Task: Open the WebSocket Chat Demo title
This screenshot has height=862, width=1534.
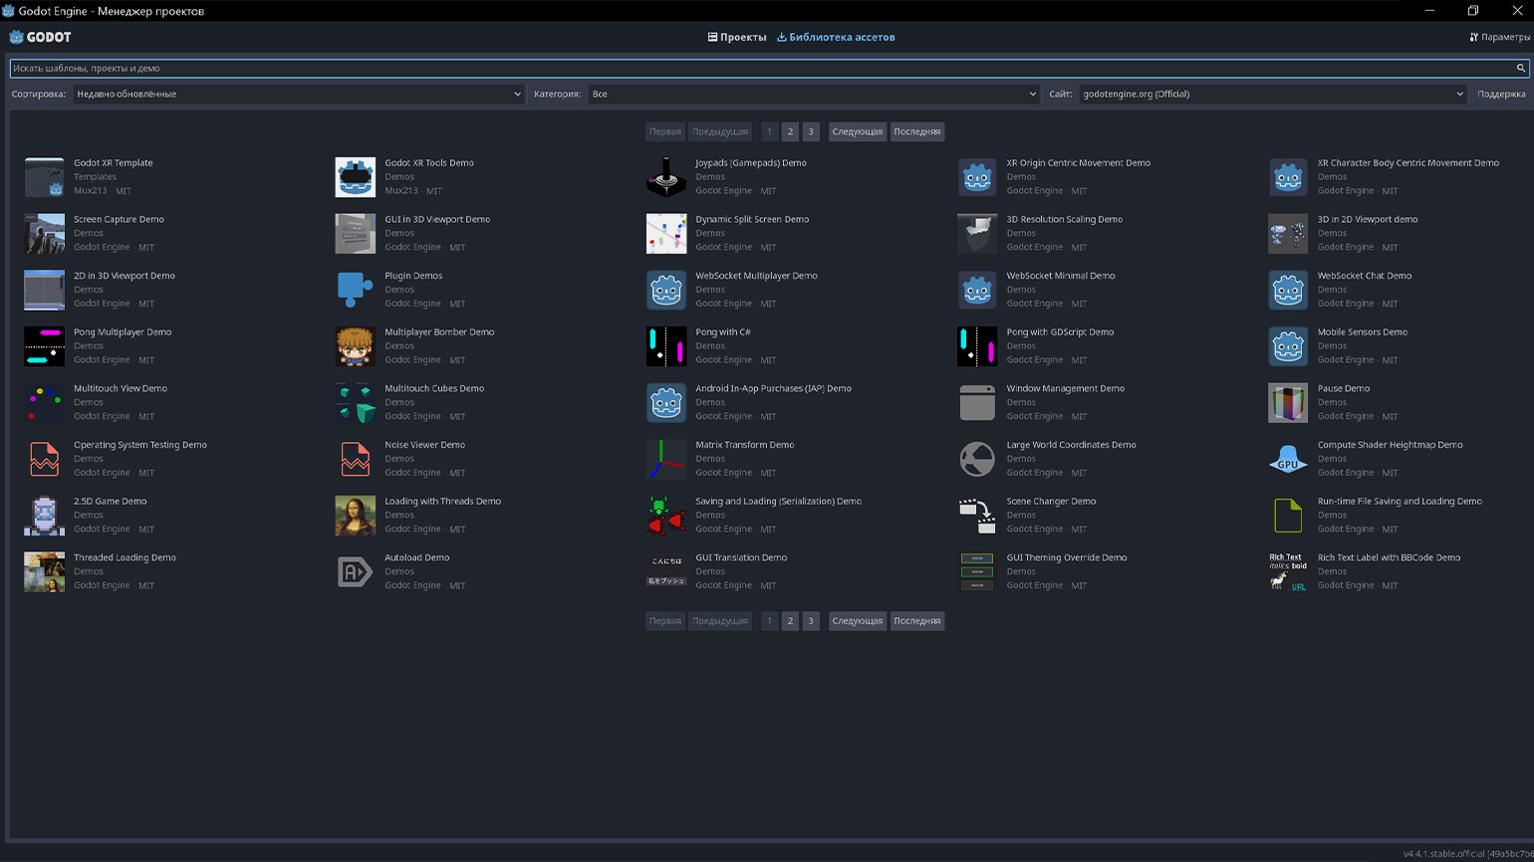Action: click(1364, 276)
